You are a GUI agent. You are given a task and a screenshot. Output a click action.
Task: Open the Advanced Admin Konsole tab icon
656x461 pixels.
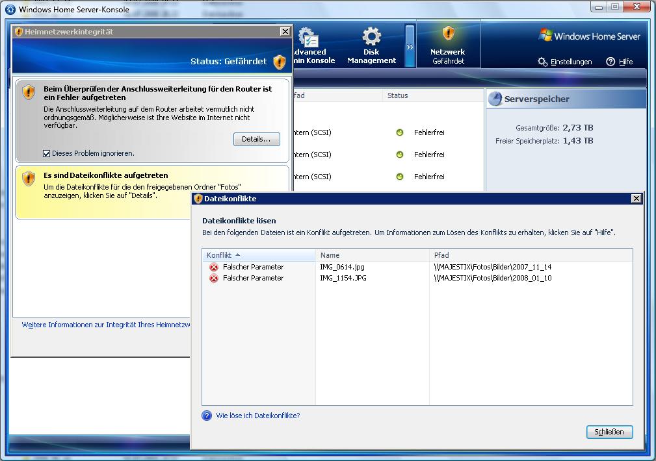[308, 37]
